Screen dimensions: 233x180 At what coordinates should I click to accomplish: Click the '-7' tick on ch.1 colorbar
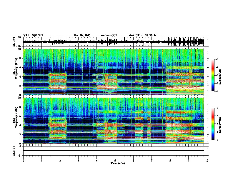coord(217,91)
